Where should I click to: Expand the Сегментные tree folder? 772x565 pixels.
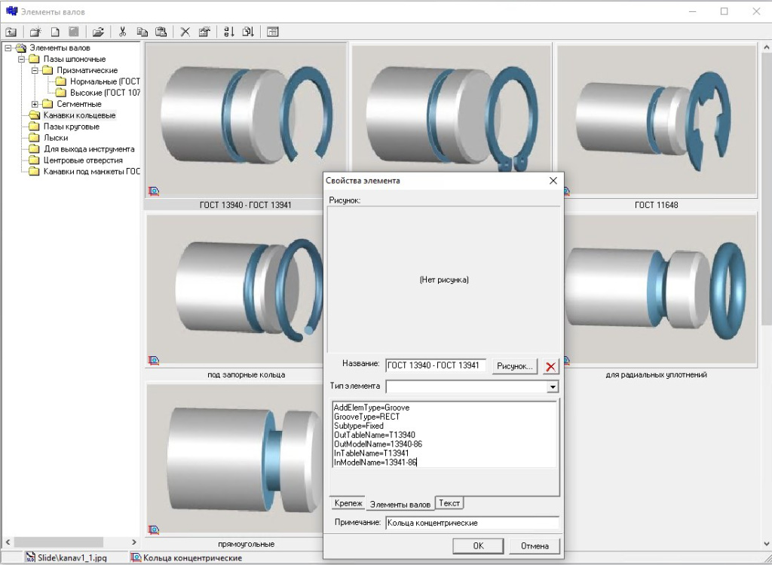[35, 104]
